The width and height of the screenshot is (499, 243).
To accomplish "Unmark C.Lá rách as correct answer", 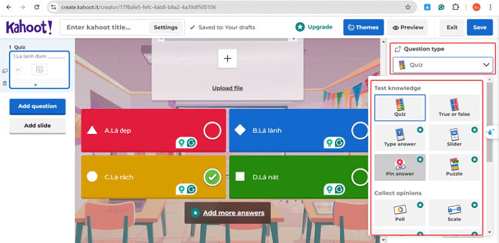I will [212, 177].
